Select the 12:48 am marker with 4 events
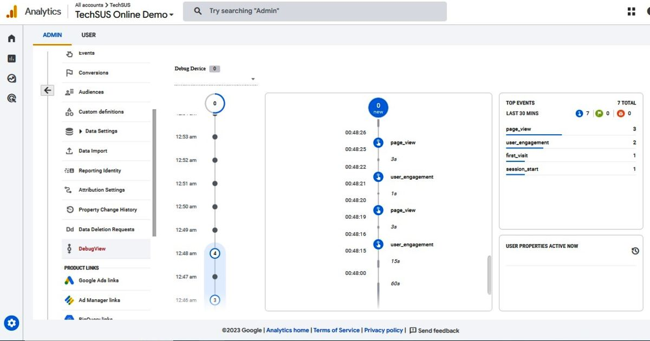This screenshot has height=341, width=650. click(215, 253)
